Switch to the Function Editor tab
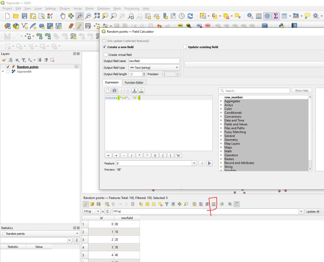The image size is (324, 262). point(134,83)
